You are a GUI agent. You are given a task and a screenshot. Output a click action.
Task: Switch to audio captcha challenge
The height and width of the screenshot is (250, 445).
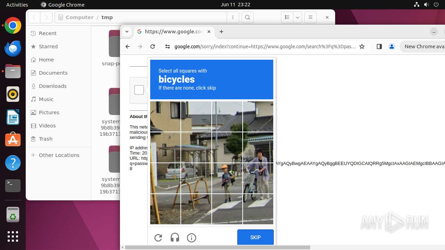coord(175,237)
